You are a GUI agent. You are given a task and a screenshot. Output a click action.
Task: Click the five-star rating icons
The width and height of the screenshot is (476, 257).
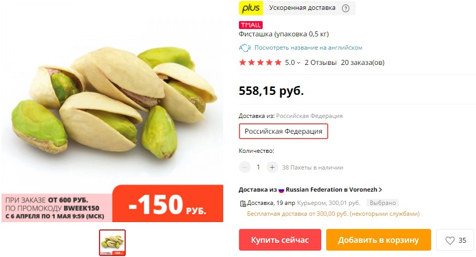coord(261,63)
